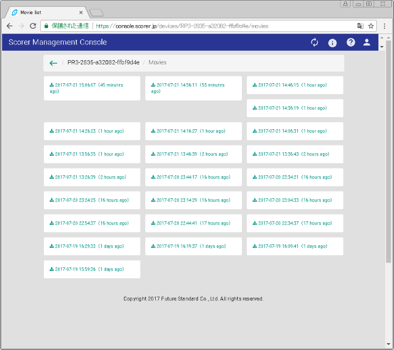Open the info icon in header

332,43
